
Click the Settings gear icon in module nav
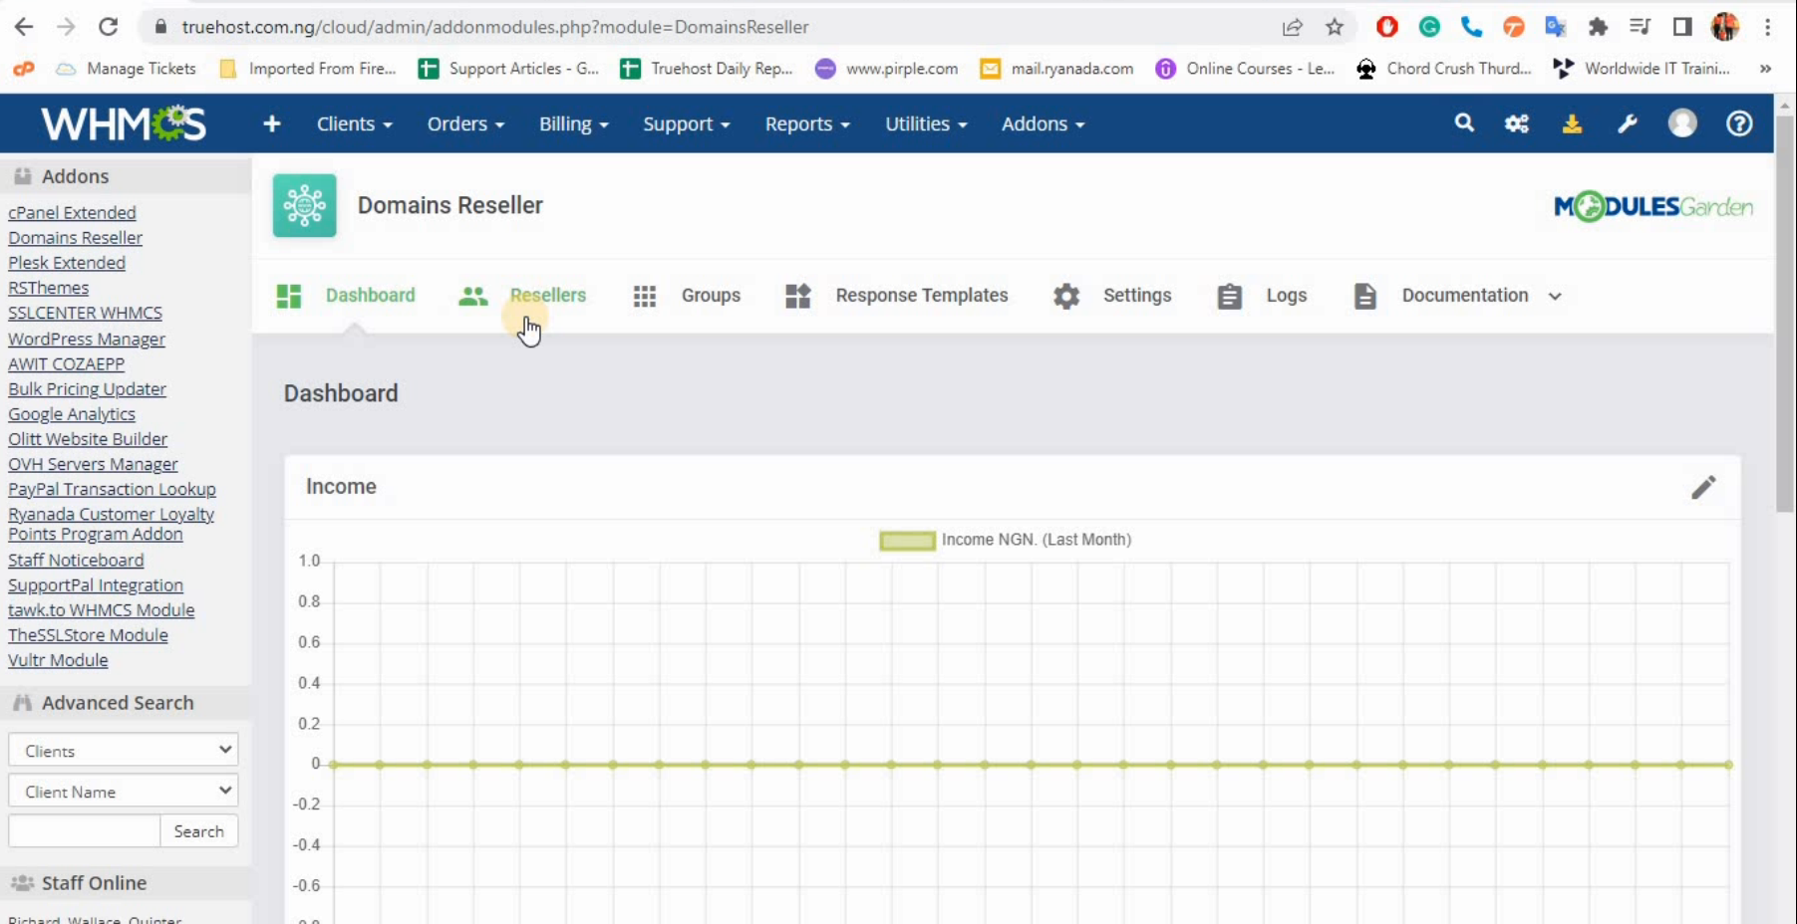[1066, 296]
